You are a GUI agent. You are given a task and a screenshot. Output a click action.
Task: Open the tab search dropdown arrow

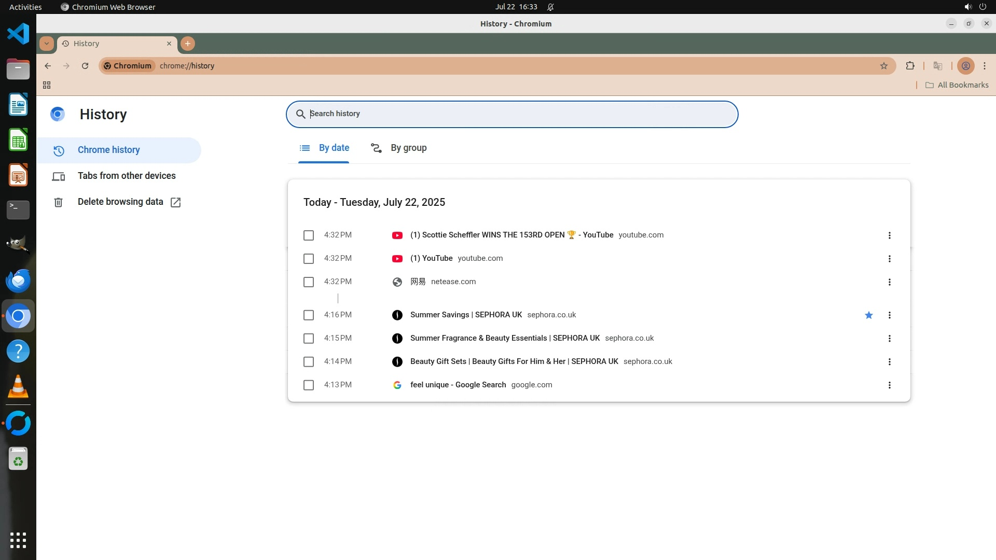click(x=47, y=44)
